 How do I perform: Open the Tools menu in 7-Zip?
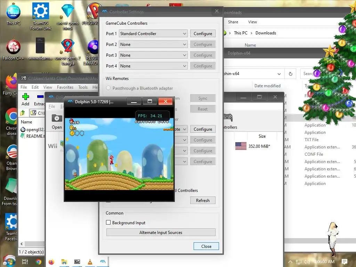83,87
